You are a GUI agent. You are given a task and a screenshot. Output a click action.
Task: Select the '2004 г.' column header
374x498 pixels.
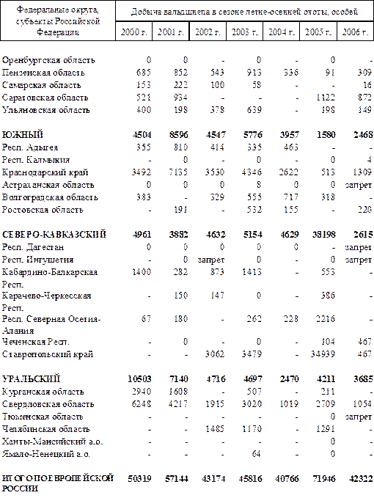pyautogui.click(x=282, y=32)
